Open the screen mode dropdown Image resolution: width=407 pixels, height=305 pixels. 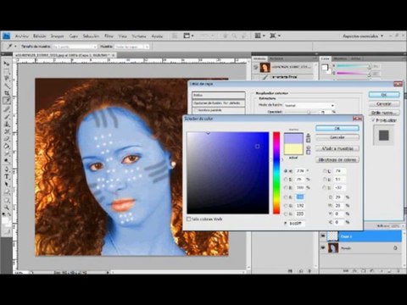[x=275, y=36]
